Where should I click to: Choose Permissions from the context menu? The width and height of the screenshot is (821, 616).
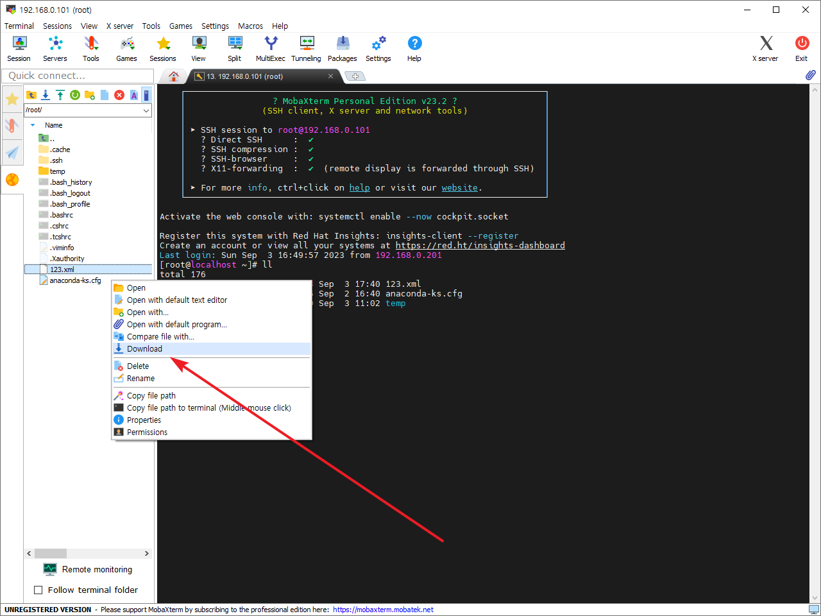[x=147, y=432]
